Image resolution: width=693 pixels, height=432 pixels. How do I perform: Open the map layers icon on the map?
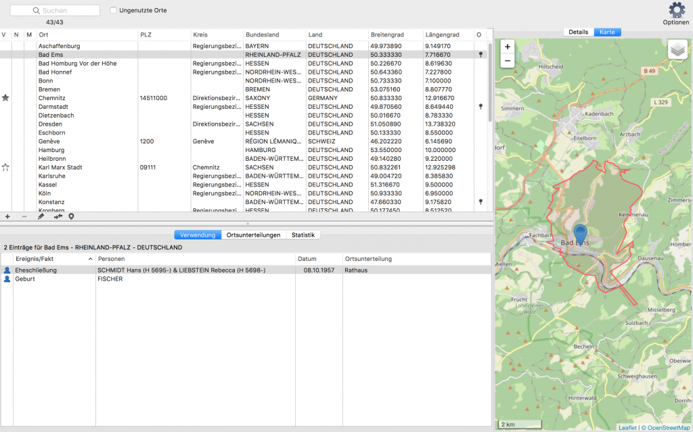pos(677,49)
